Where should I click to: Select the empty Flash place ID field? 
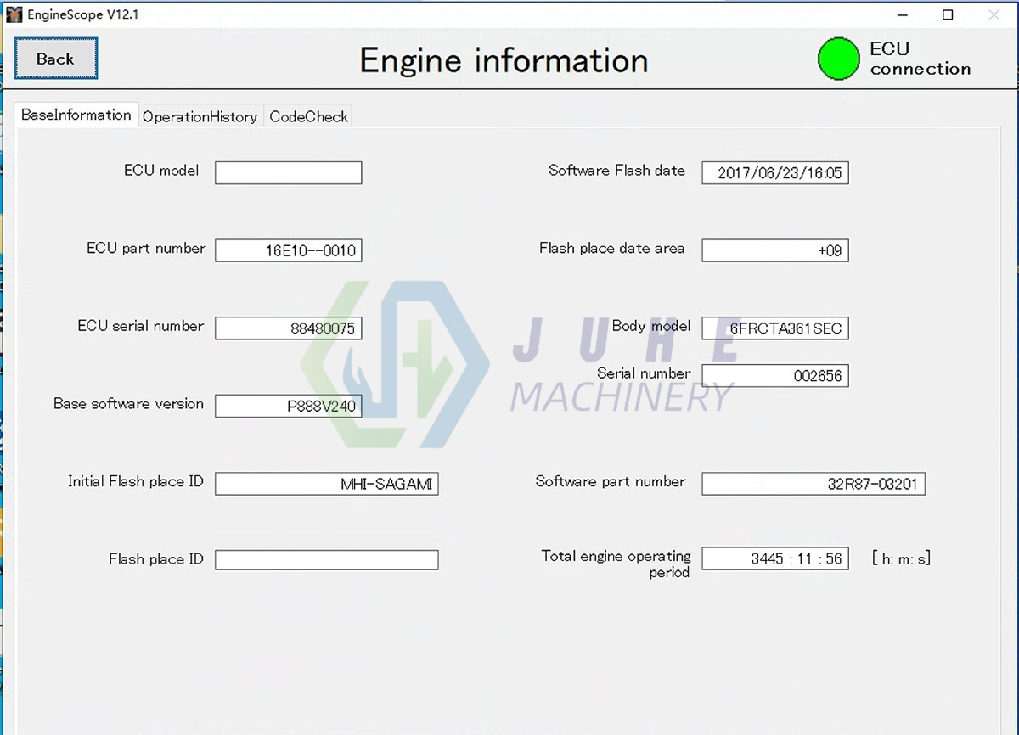pos(326,559)
